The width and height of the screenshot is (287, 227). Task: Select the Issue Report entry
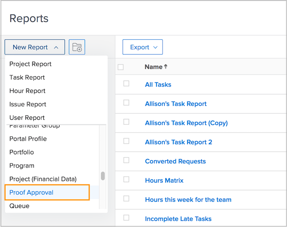tap(28, 104)
